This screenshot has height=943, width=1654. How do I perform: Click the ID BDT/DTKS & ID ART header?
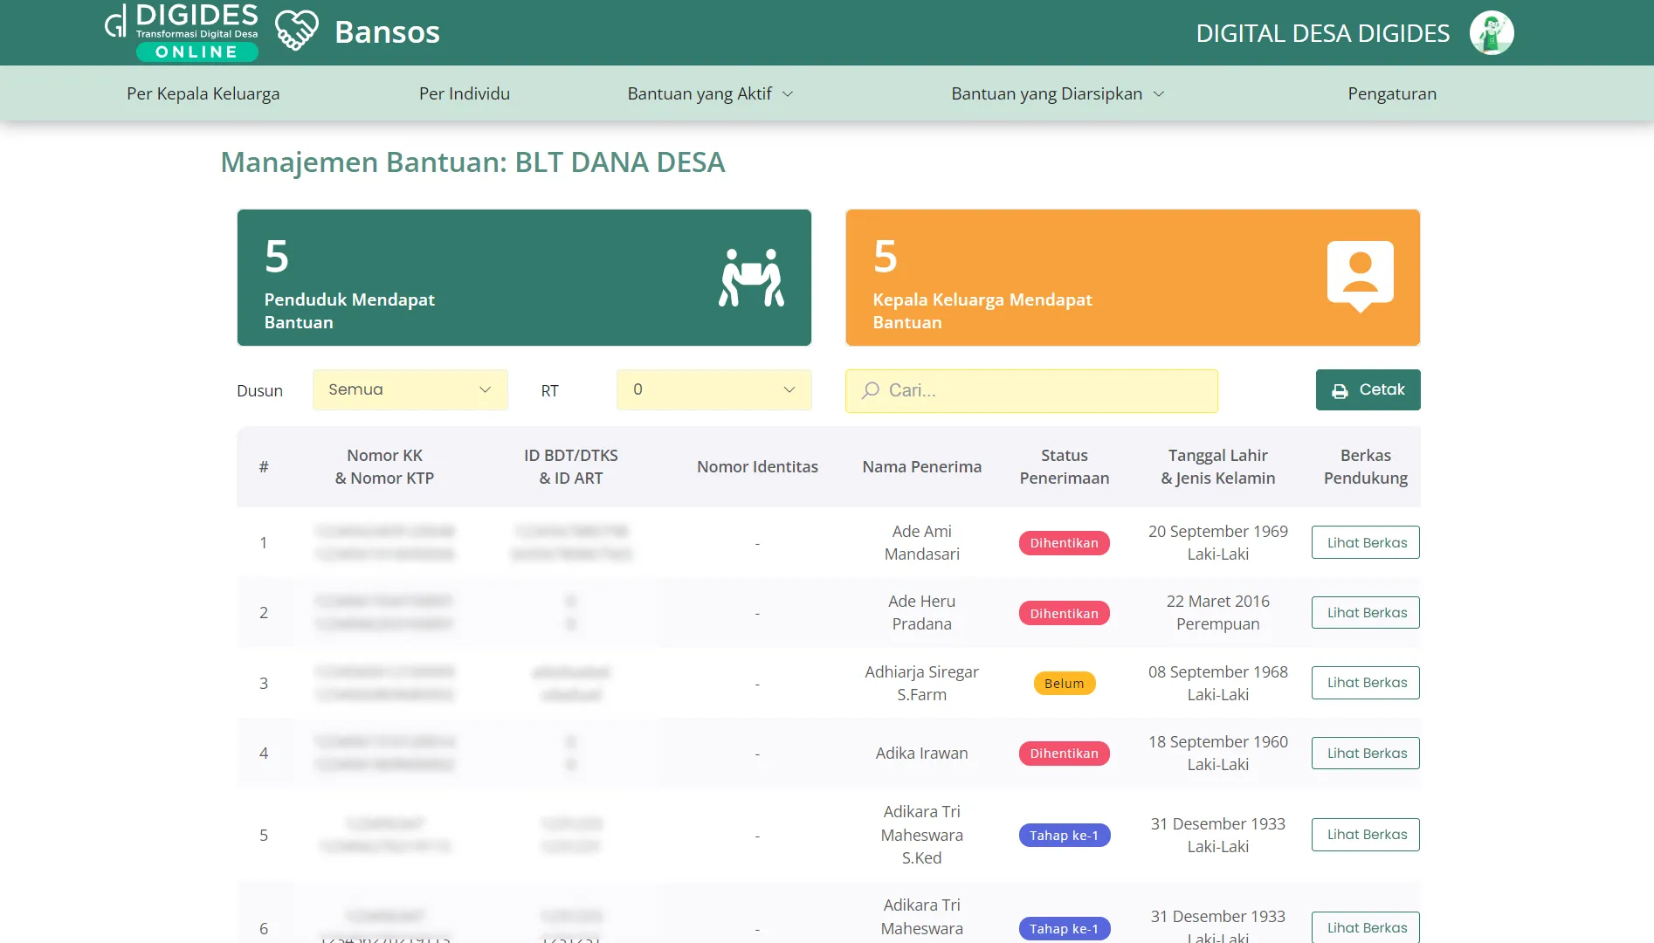pyautogui.click(x=570, y=466)
